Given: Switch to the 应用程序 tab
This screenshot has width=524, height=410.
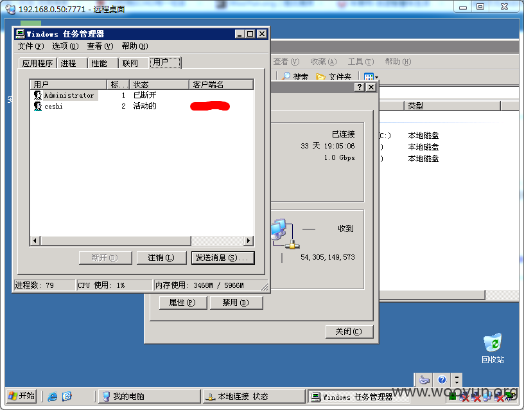Looking at the screenshot, I should [37, 63].
